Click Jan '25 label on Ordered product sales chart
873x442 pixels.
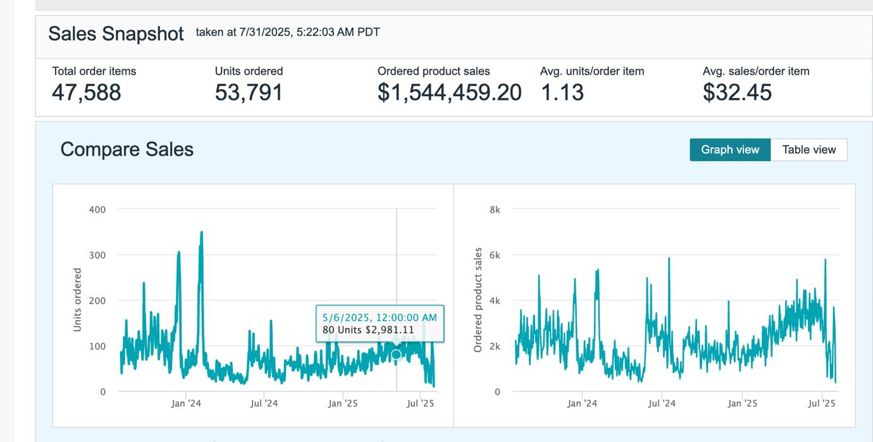tap(742, 403)
